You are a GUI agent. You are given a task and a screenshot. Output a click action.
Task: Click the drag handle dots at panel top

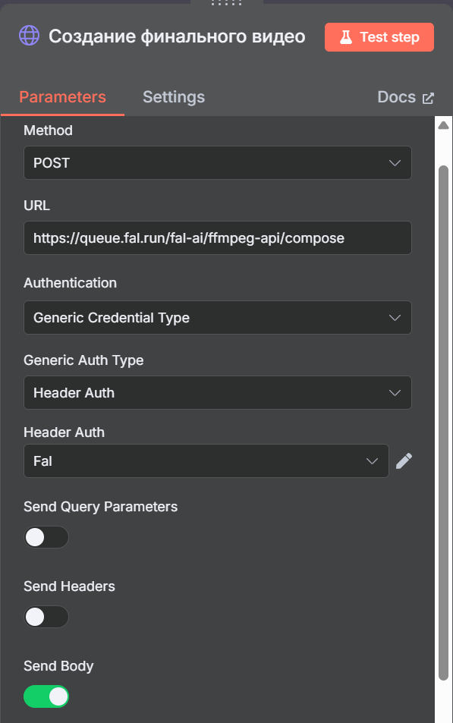(226, 3)
